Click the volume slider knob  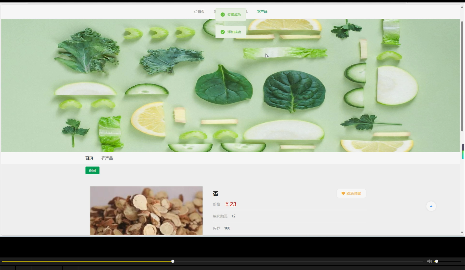point(436,261)
